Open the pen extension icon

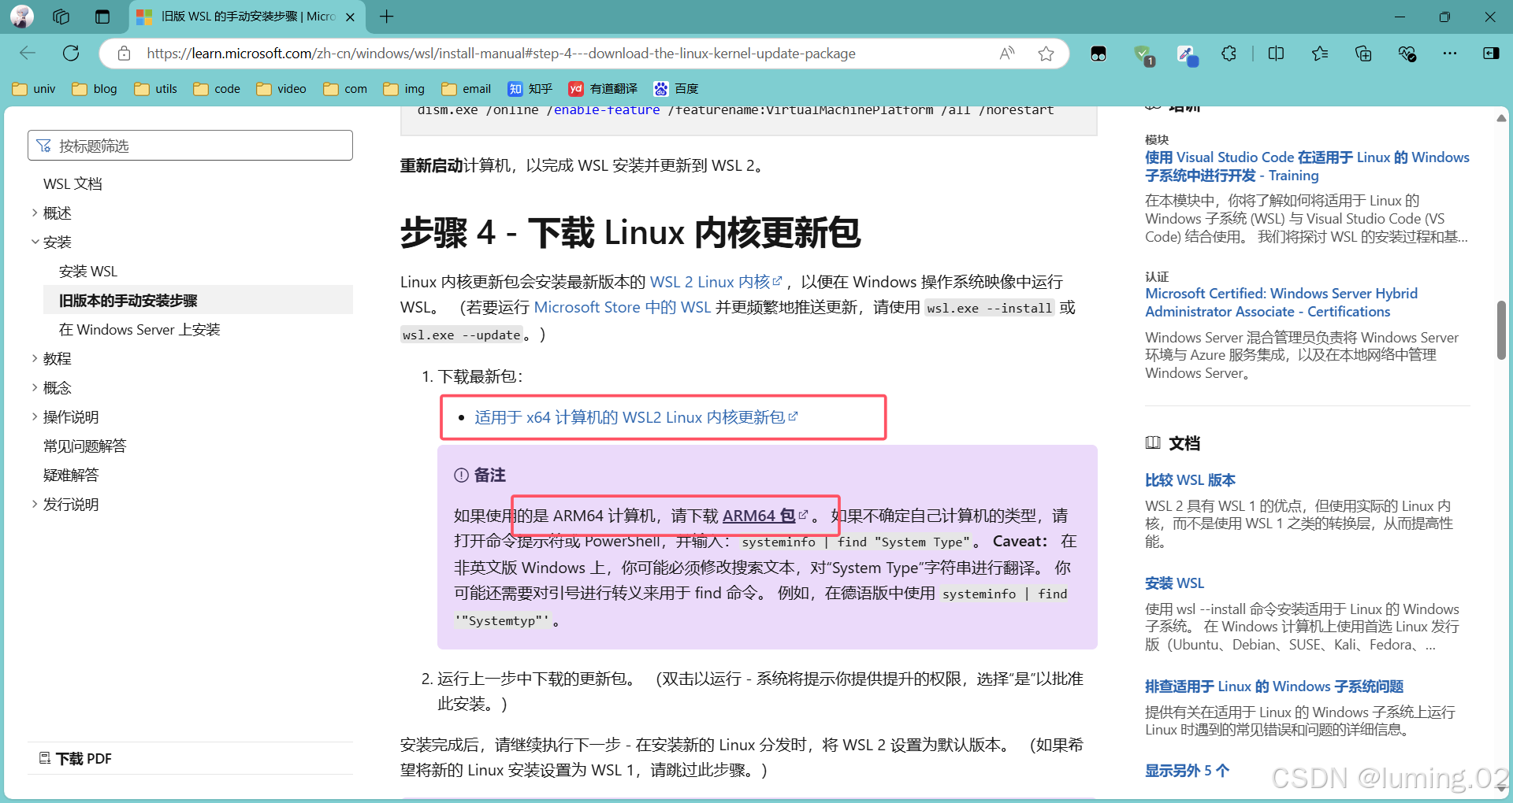point(1186,54)
